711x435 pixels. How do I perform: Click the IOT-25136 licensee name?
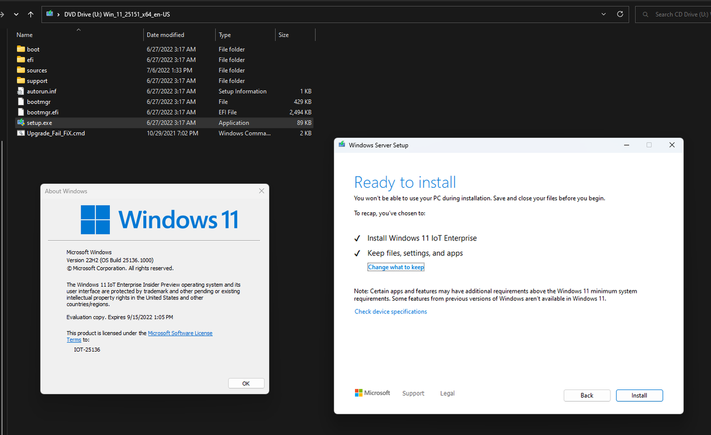pos(87,349)
